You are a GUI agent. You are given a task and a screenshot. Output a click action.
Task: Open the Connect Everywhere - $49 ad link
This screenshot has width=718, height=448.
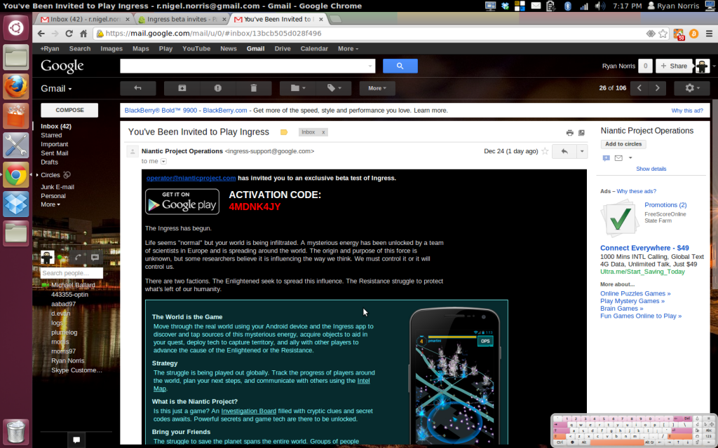(644, 248)
